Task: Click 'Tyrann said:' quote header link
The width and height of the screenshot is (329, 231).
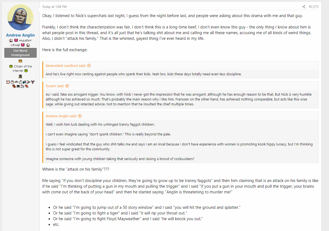Action: 55,86
